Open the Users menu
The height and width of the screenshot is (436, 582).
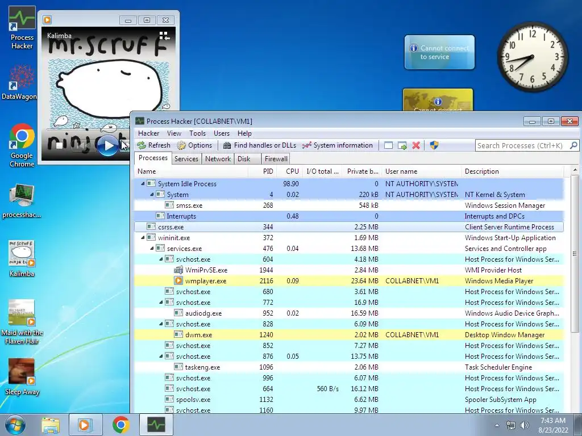[222, 133]
